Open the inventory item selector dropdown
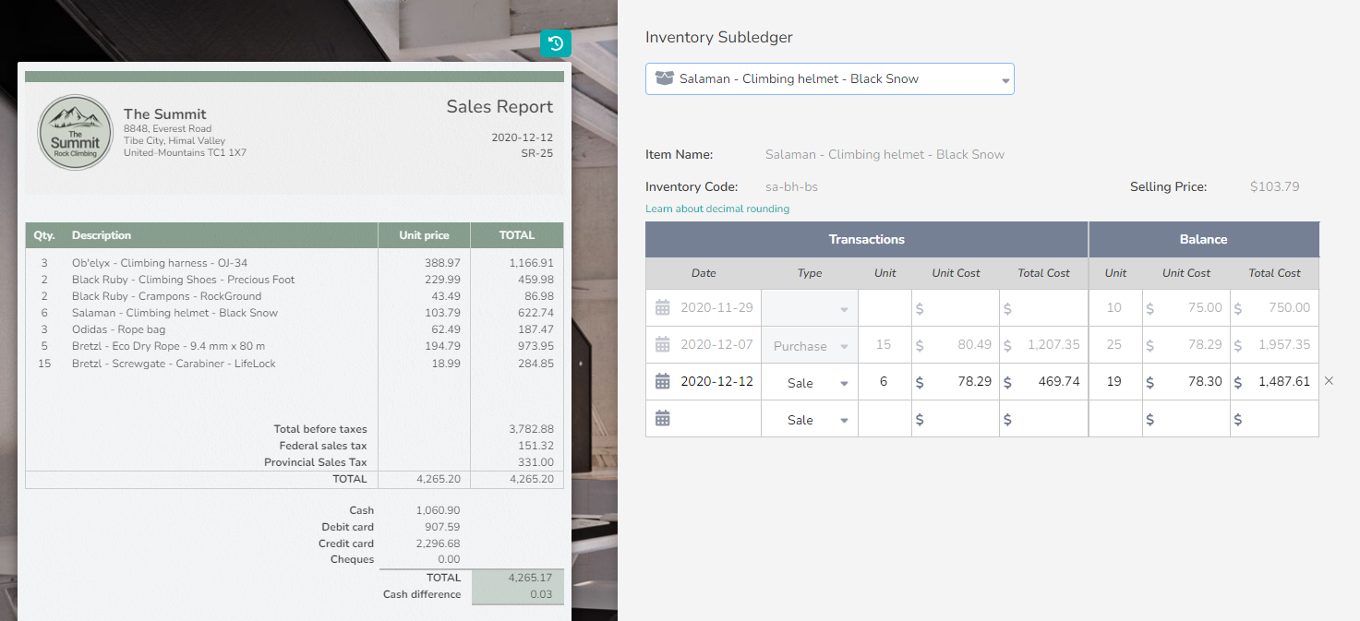 (x=830, y=78)
